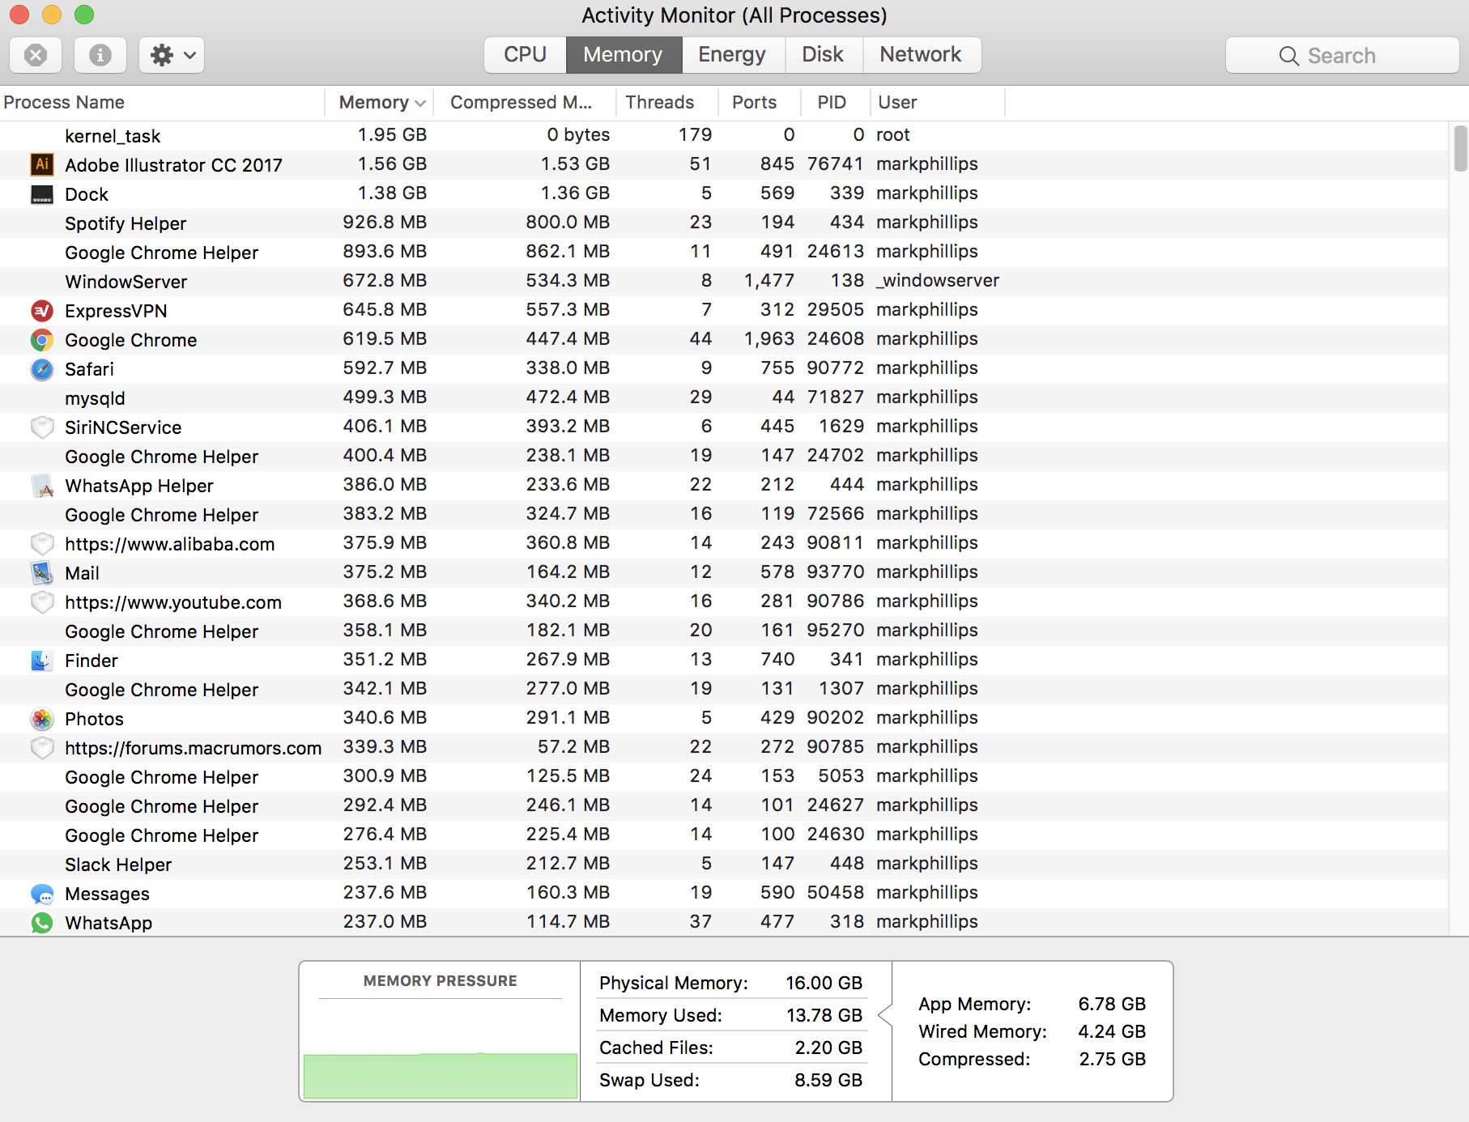Click the green WhatsApp icon
This screenshot has height=1122, width=1469.
click(x=42, y=923)
